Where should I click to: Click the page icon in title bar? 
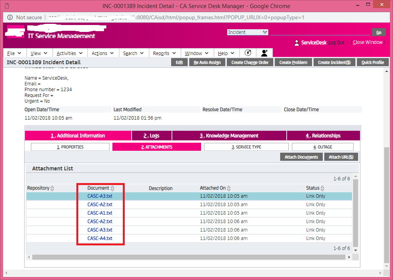(x=7, y=6)
